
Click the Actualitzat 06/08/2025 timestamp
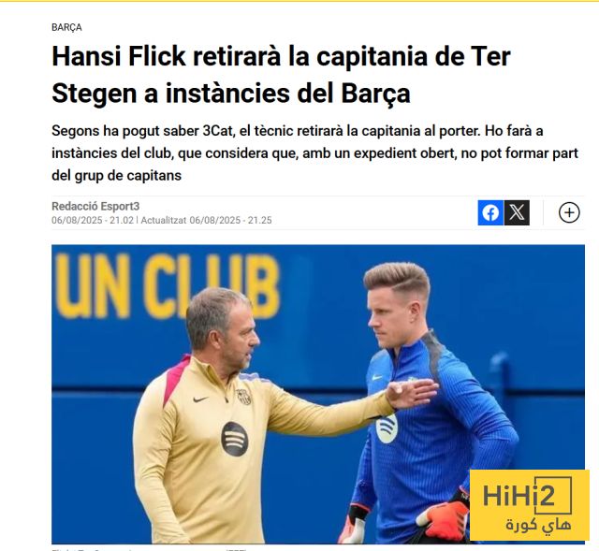click(206, 221)
